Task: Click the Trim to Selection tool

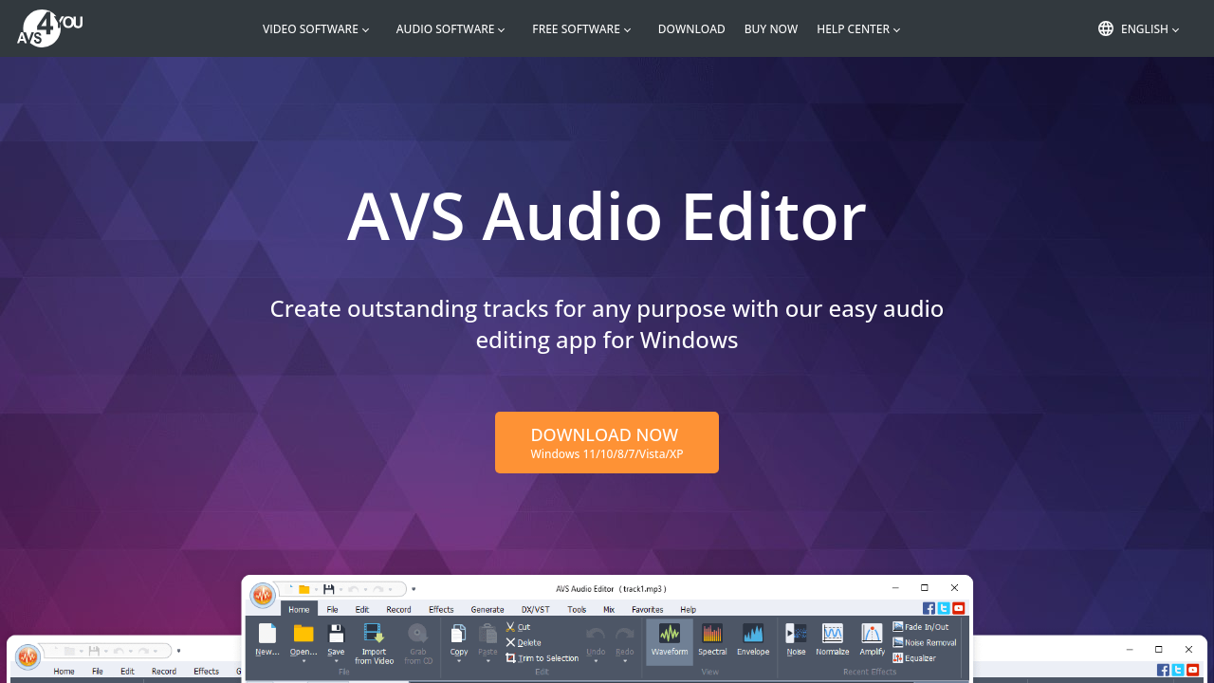Action: [x=543, y=658]
